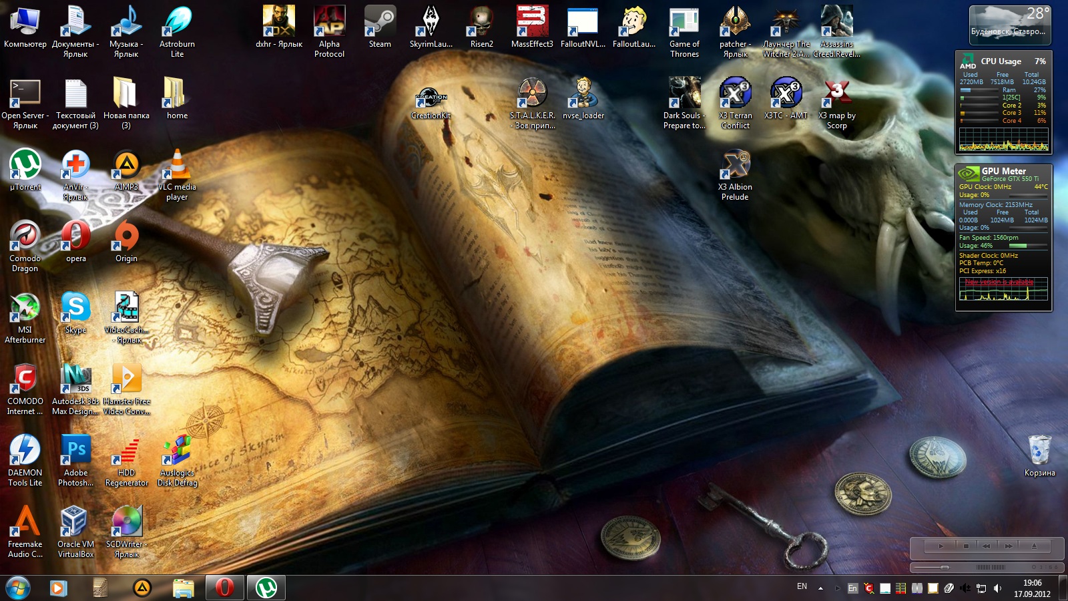Click fast-forward in the media gadget
The width and height of the screenshot is (1068, 601).
1009,546
